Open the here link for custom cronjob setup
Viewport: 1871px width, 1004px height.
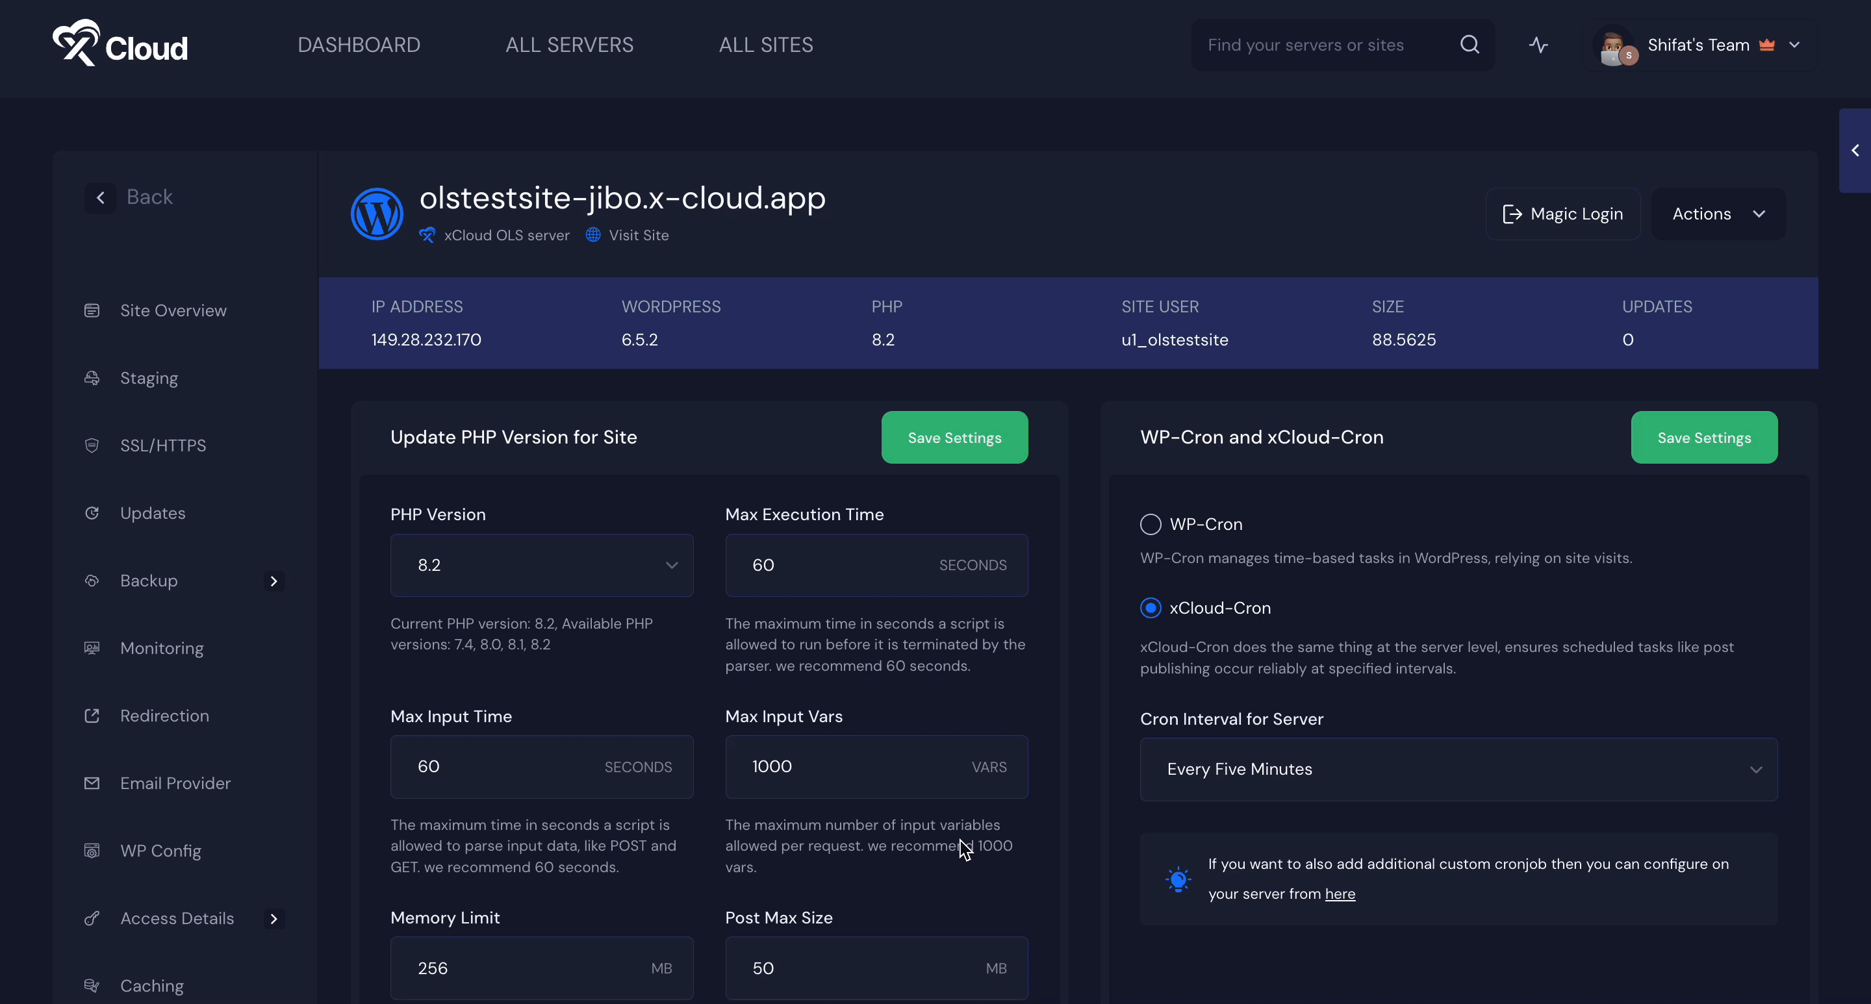tap(1340, 894)
